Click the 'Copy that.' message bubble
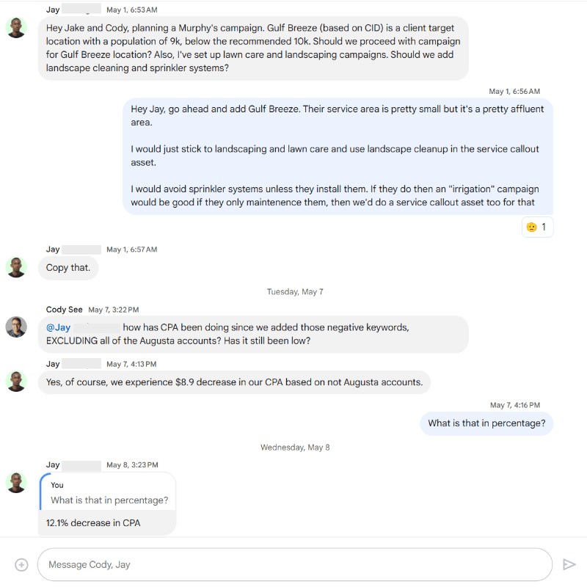This screenshot has height=587, width=587. [x=68, y=268]
